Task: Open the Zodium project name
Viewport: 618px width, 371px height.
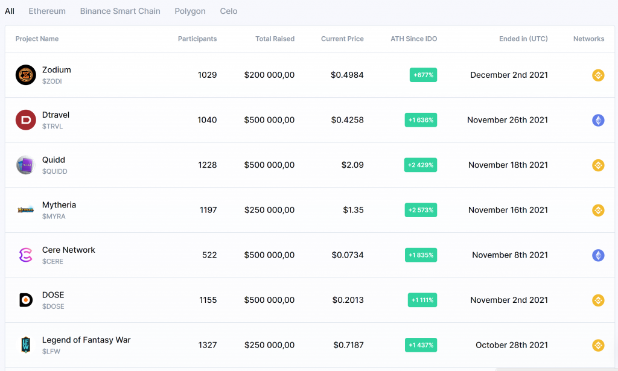Action: [56, 70]
